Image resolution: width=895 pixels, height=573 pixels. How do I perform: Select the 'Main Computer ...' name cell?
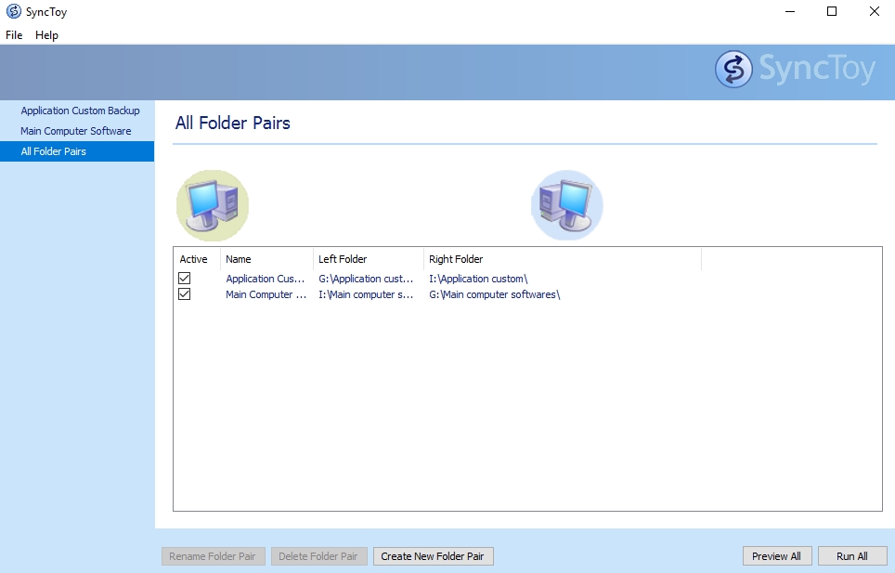[266, 294]
